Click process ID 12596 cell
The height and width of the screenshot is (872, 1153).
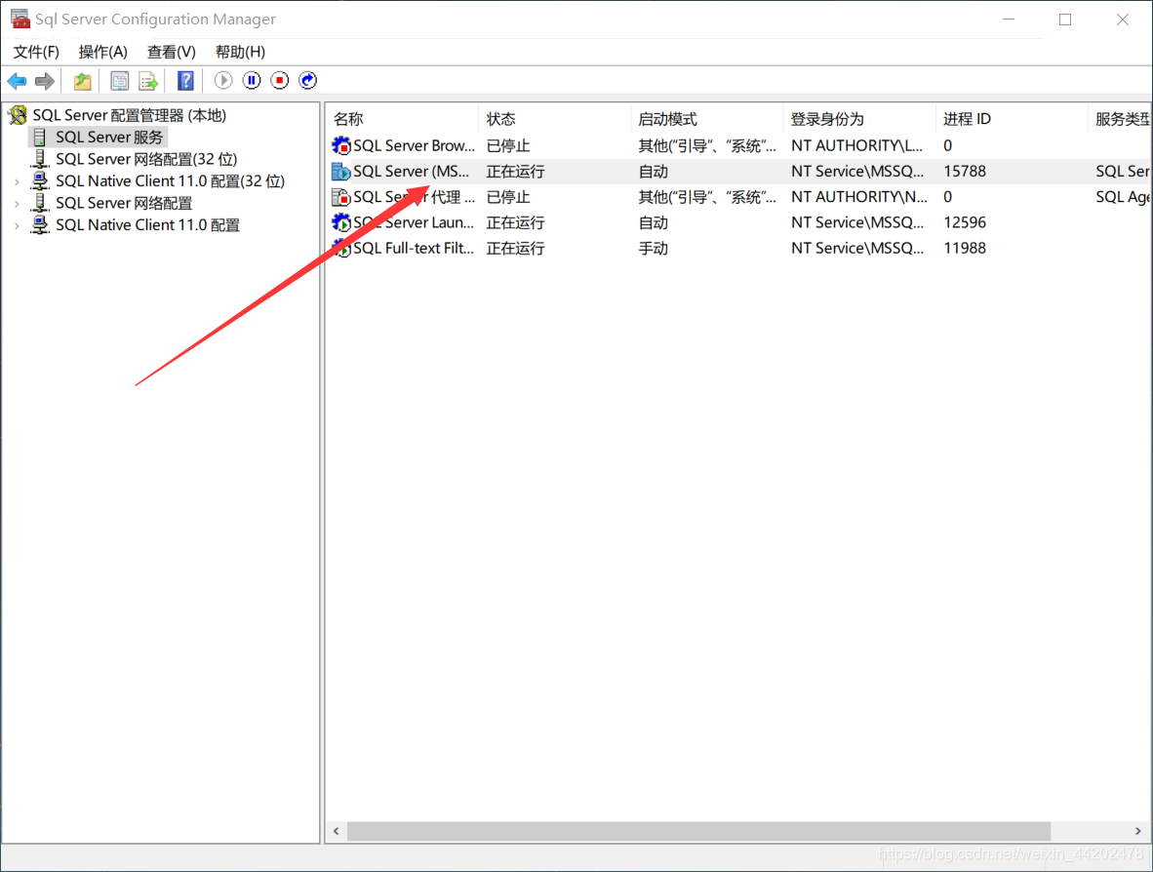pos(965,222)
